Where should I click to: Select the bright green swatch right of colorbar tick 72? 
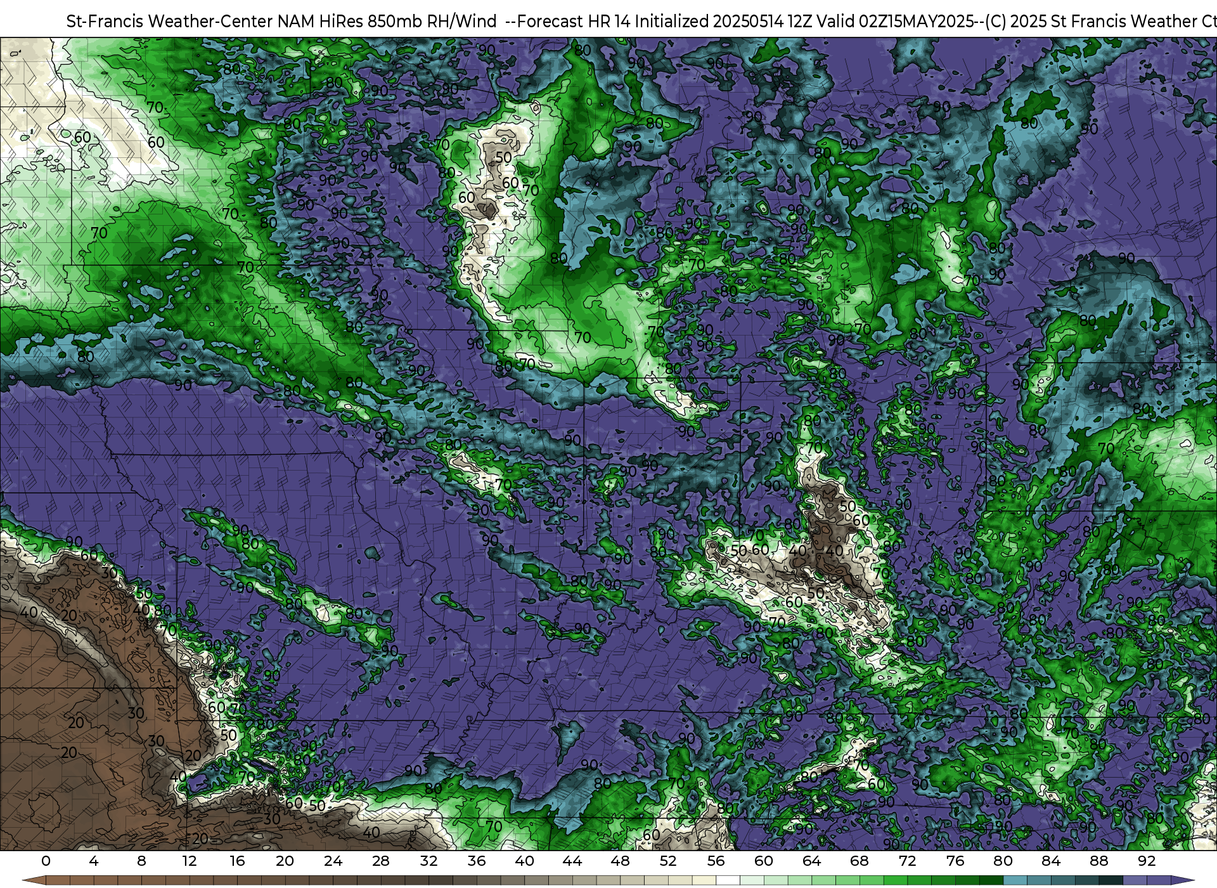919,881
